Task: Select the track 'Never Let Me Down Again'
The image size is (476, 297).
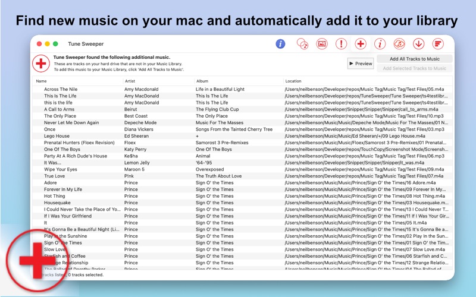Action: (x=71, y=122)
